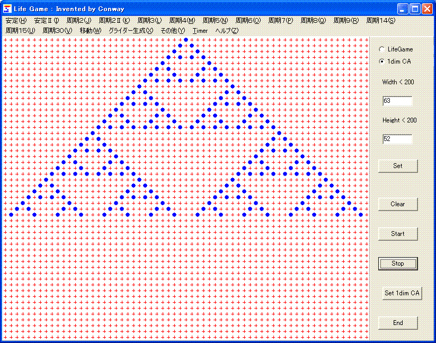Viewport: 436px width, 343px height.
Task: Click the Life Game title bar app icon
Action: [x=7, y=9]
